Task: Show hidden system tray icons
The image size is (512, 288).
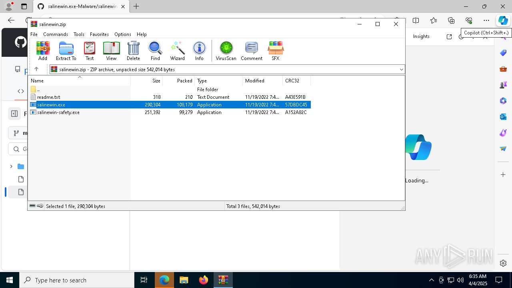Action: click(x=431, y=280)
